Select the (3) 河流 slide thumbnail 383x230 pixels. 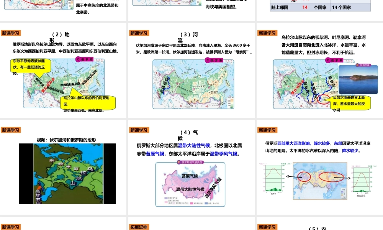191,70
